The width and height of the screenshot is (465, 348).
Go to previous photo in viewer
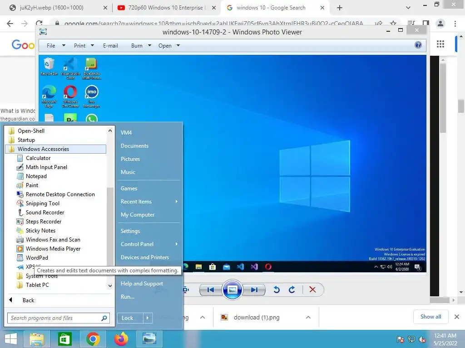211,290
